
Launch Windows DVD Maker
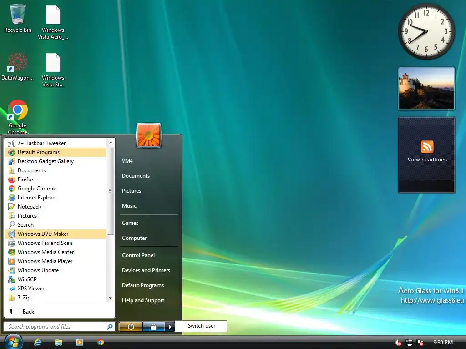[56, 234]
